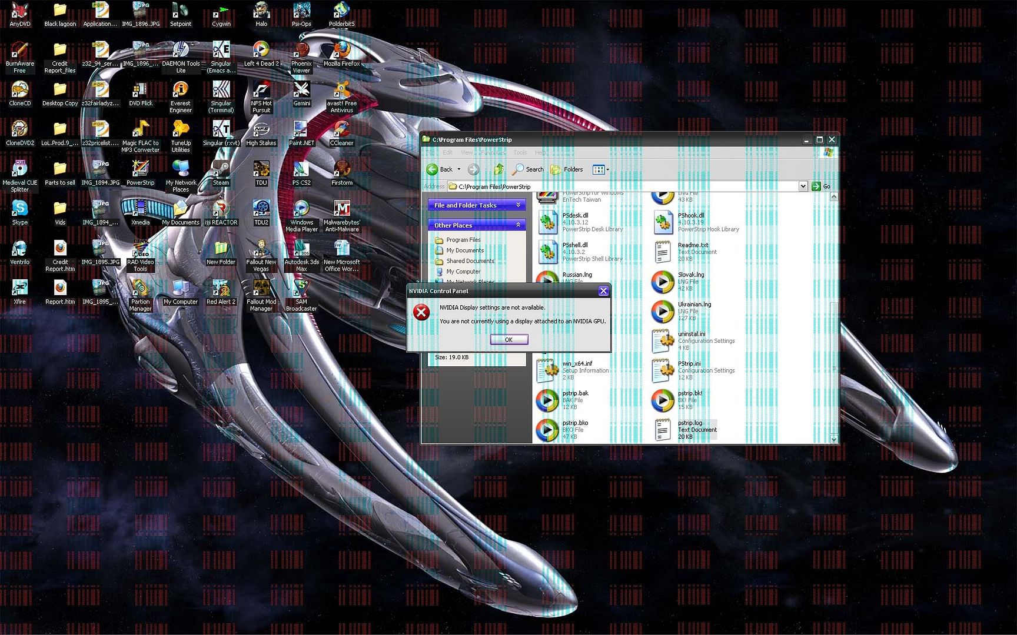Select win_x64.inf setup information file
This screenshot has width=1017, height=635.
click(x=573, y=370)
